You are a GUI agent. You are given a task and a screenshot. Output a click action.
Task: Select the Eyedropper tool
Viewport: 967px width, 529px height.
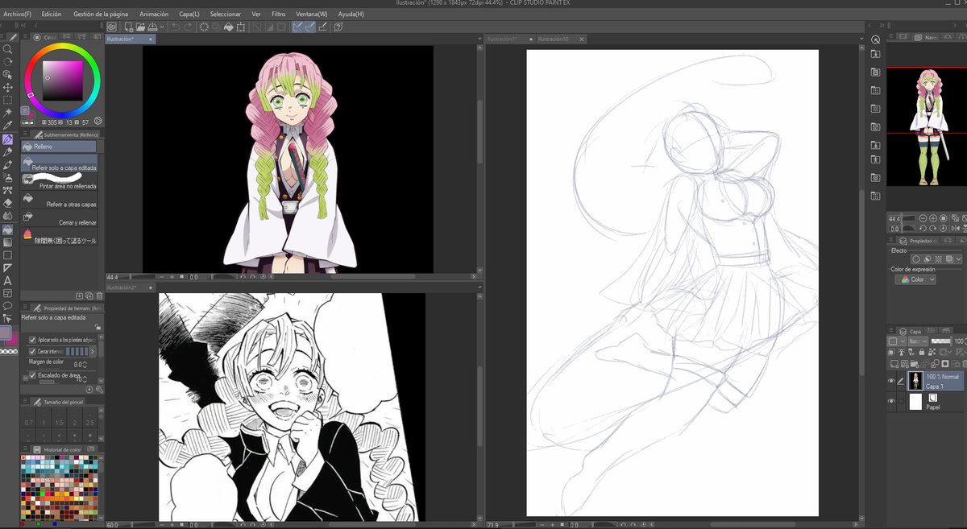(8, 126)
